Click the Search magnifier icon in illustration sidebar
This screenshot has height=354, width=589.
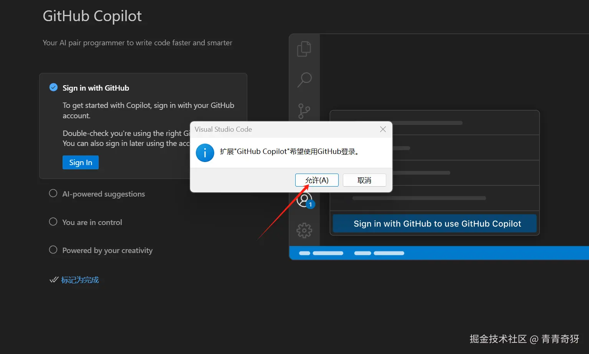[304, 80]
